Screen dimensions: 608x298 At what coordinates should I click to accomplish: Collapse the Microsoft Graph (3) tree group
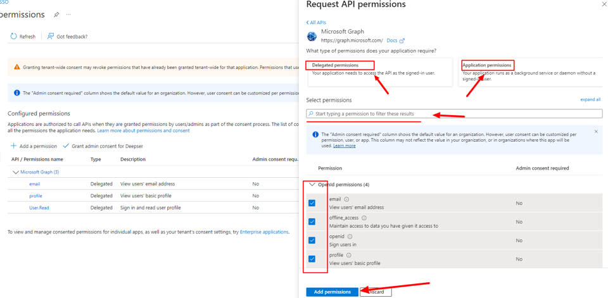click(16, 172)
